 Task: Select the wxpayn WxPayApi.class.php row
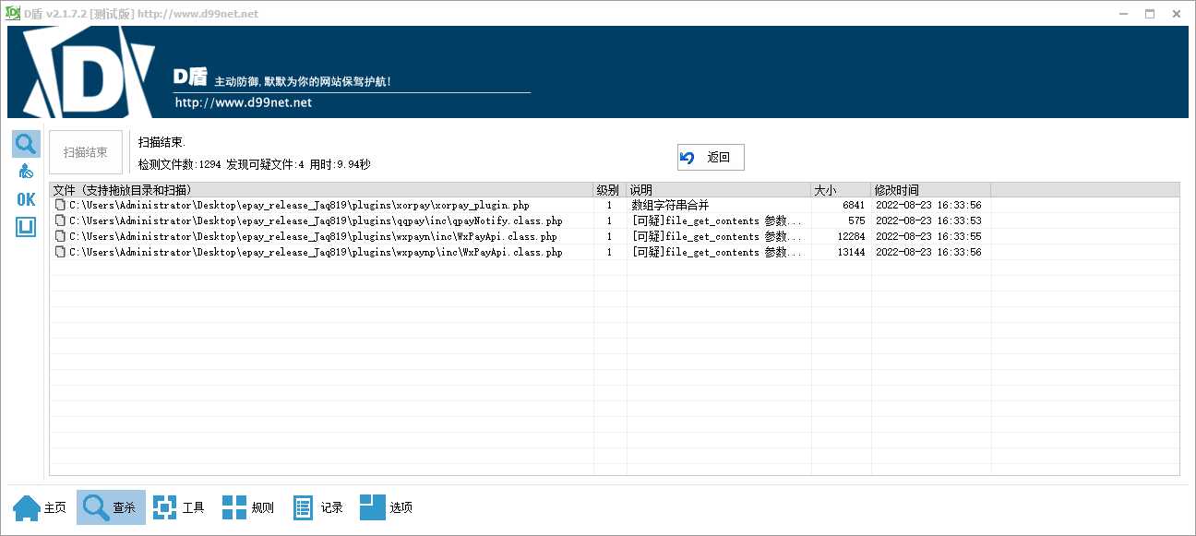[615, 236]
